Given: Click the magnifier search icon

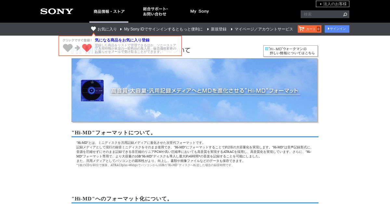Looking at the screenshot, I should coord(345,14).
